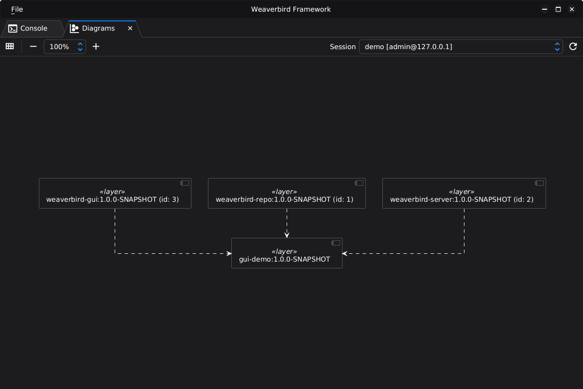Close the Diagrams tab
This screenshot has width=583, height=389.
click(130, 28)
